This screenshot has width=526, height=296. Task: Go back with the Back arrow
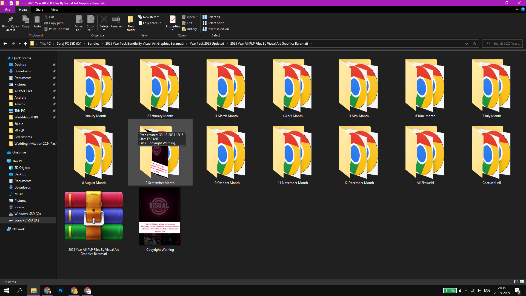click(x=5, y=44)
